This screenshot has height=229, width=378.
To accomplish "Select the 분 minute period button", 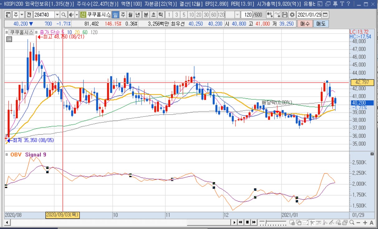I will 146,15.
